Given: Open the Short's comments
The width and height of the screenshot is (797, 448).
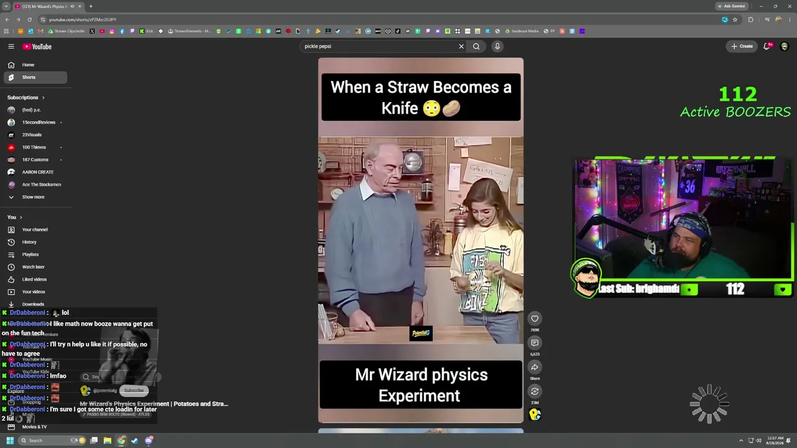Looking at the screenshot, I should pos(535,343).
